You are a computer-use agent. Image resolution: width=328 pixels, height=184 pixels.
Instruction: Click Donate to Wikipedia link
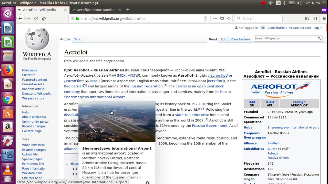click(x=37, y=94)
